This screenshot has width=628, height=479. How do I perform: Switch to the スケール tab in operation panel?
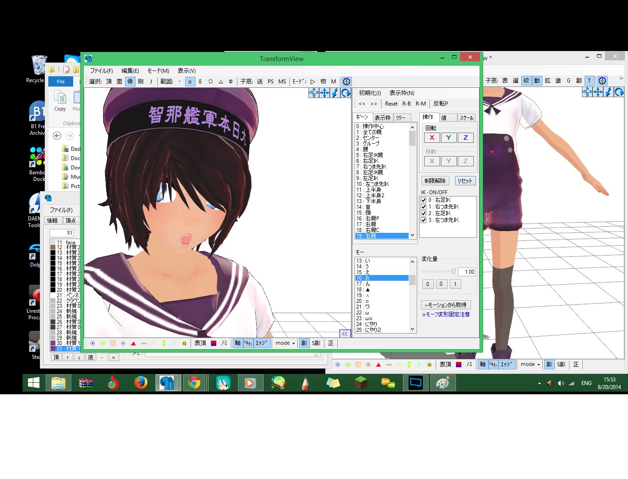tap(466, 118)
